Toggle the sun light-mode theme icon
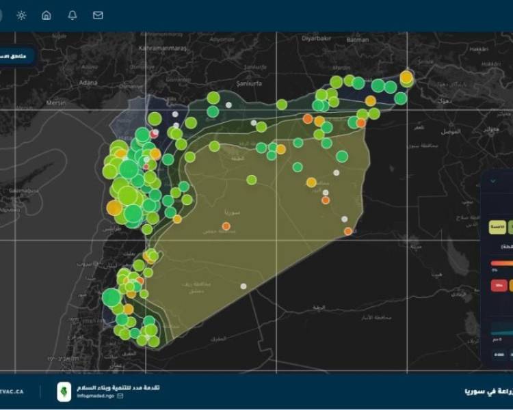This screenshot has height=410, width=513. click(x=21, y=15)
